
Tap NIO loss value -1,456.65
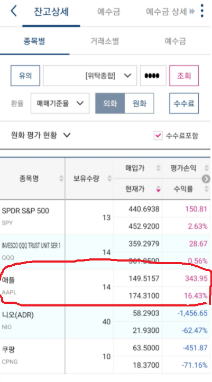pyautogui.click(x=192, y=313)
